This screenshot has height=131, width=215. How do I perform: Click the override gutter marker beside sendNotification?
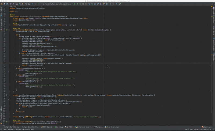click(6, 30)
